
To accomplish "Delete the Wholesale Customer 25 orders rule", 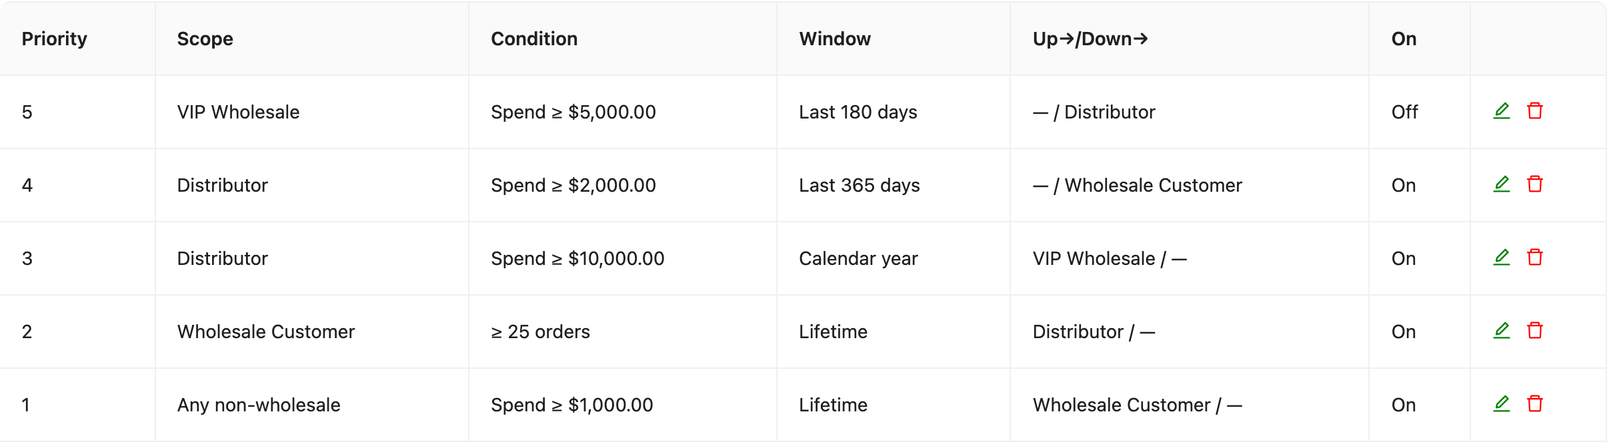I will 1535,331.
